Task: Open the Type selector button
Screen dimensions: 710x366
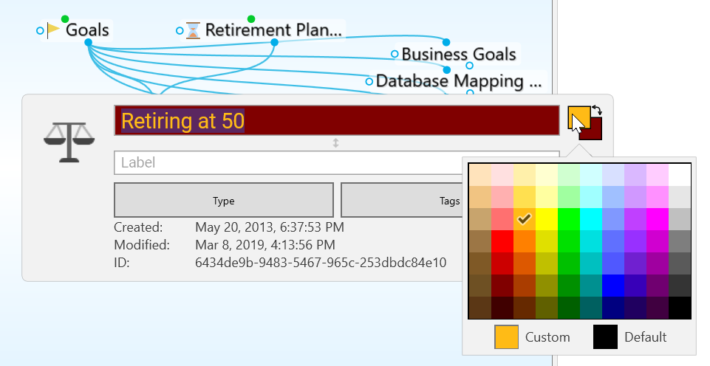Action: [x=223, y=200]
